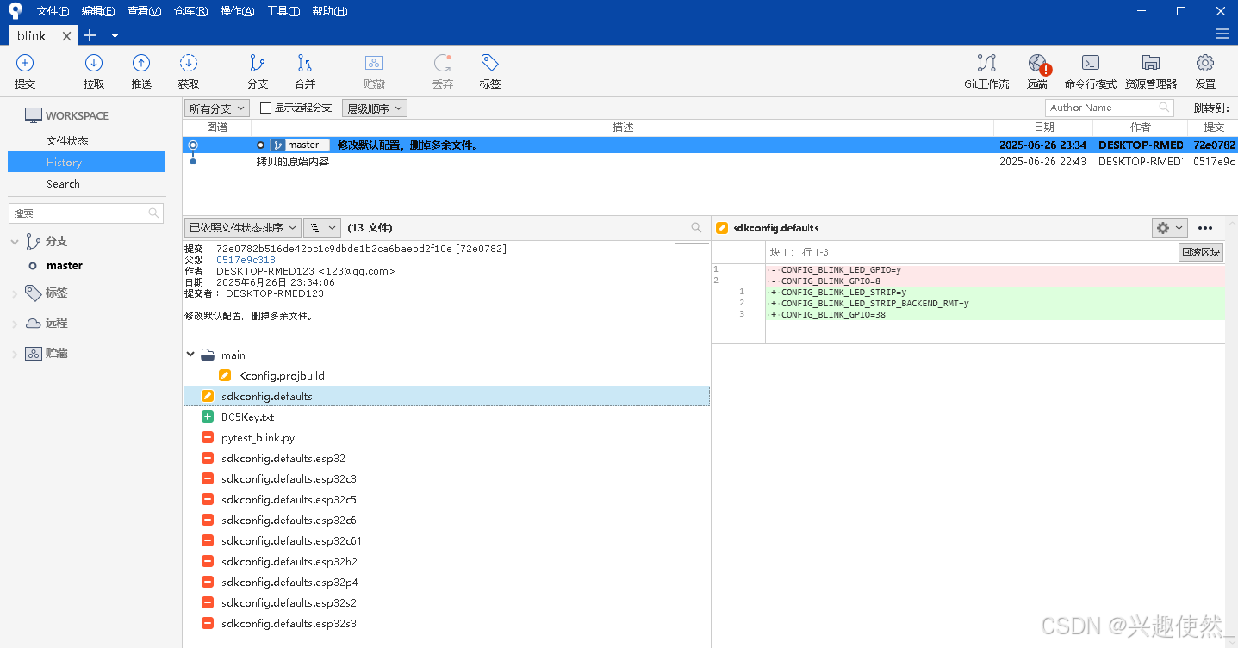Click the 推送 push toolbar icon

(141, 63)
